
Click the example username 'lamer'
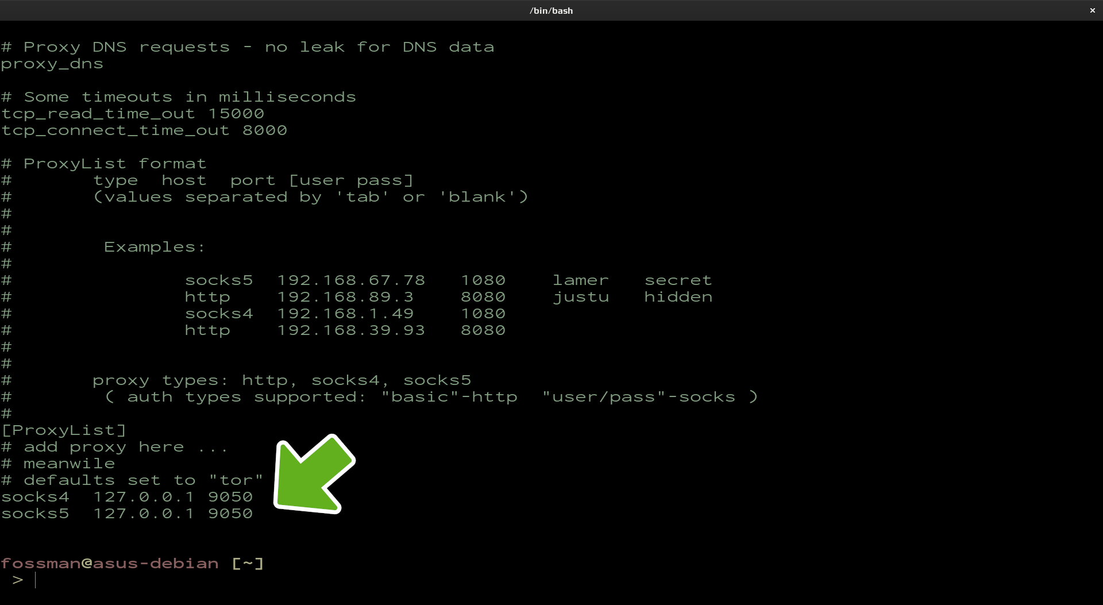[580, 280]
